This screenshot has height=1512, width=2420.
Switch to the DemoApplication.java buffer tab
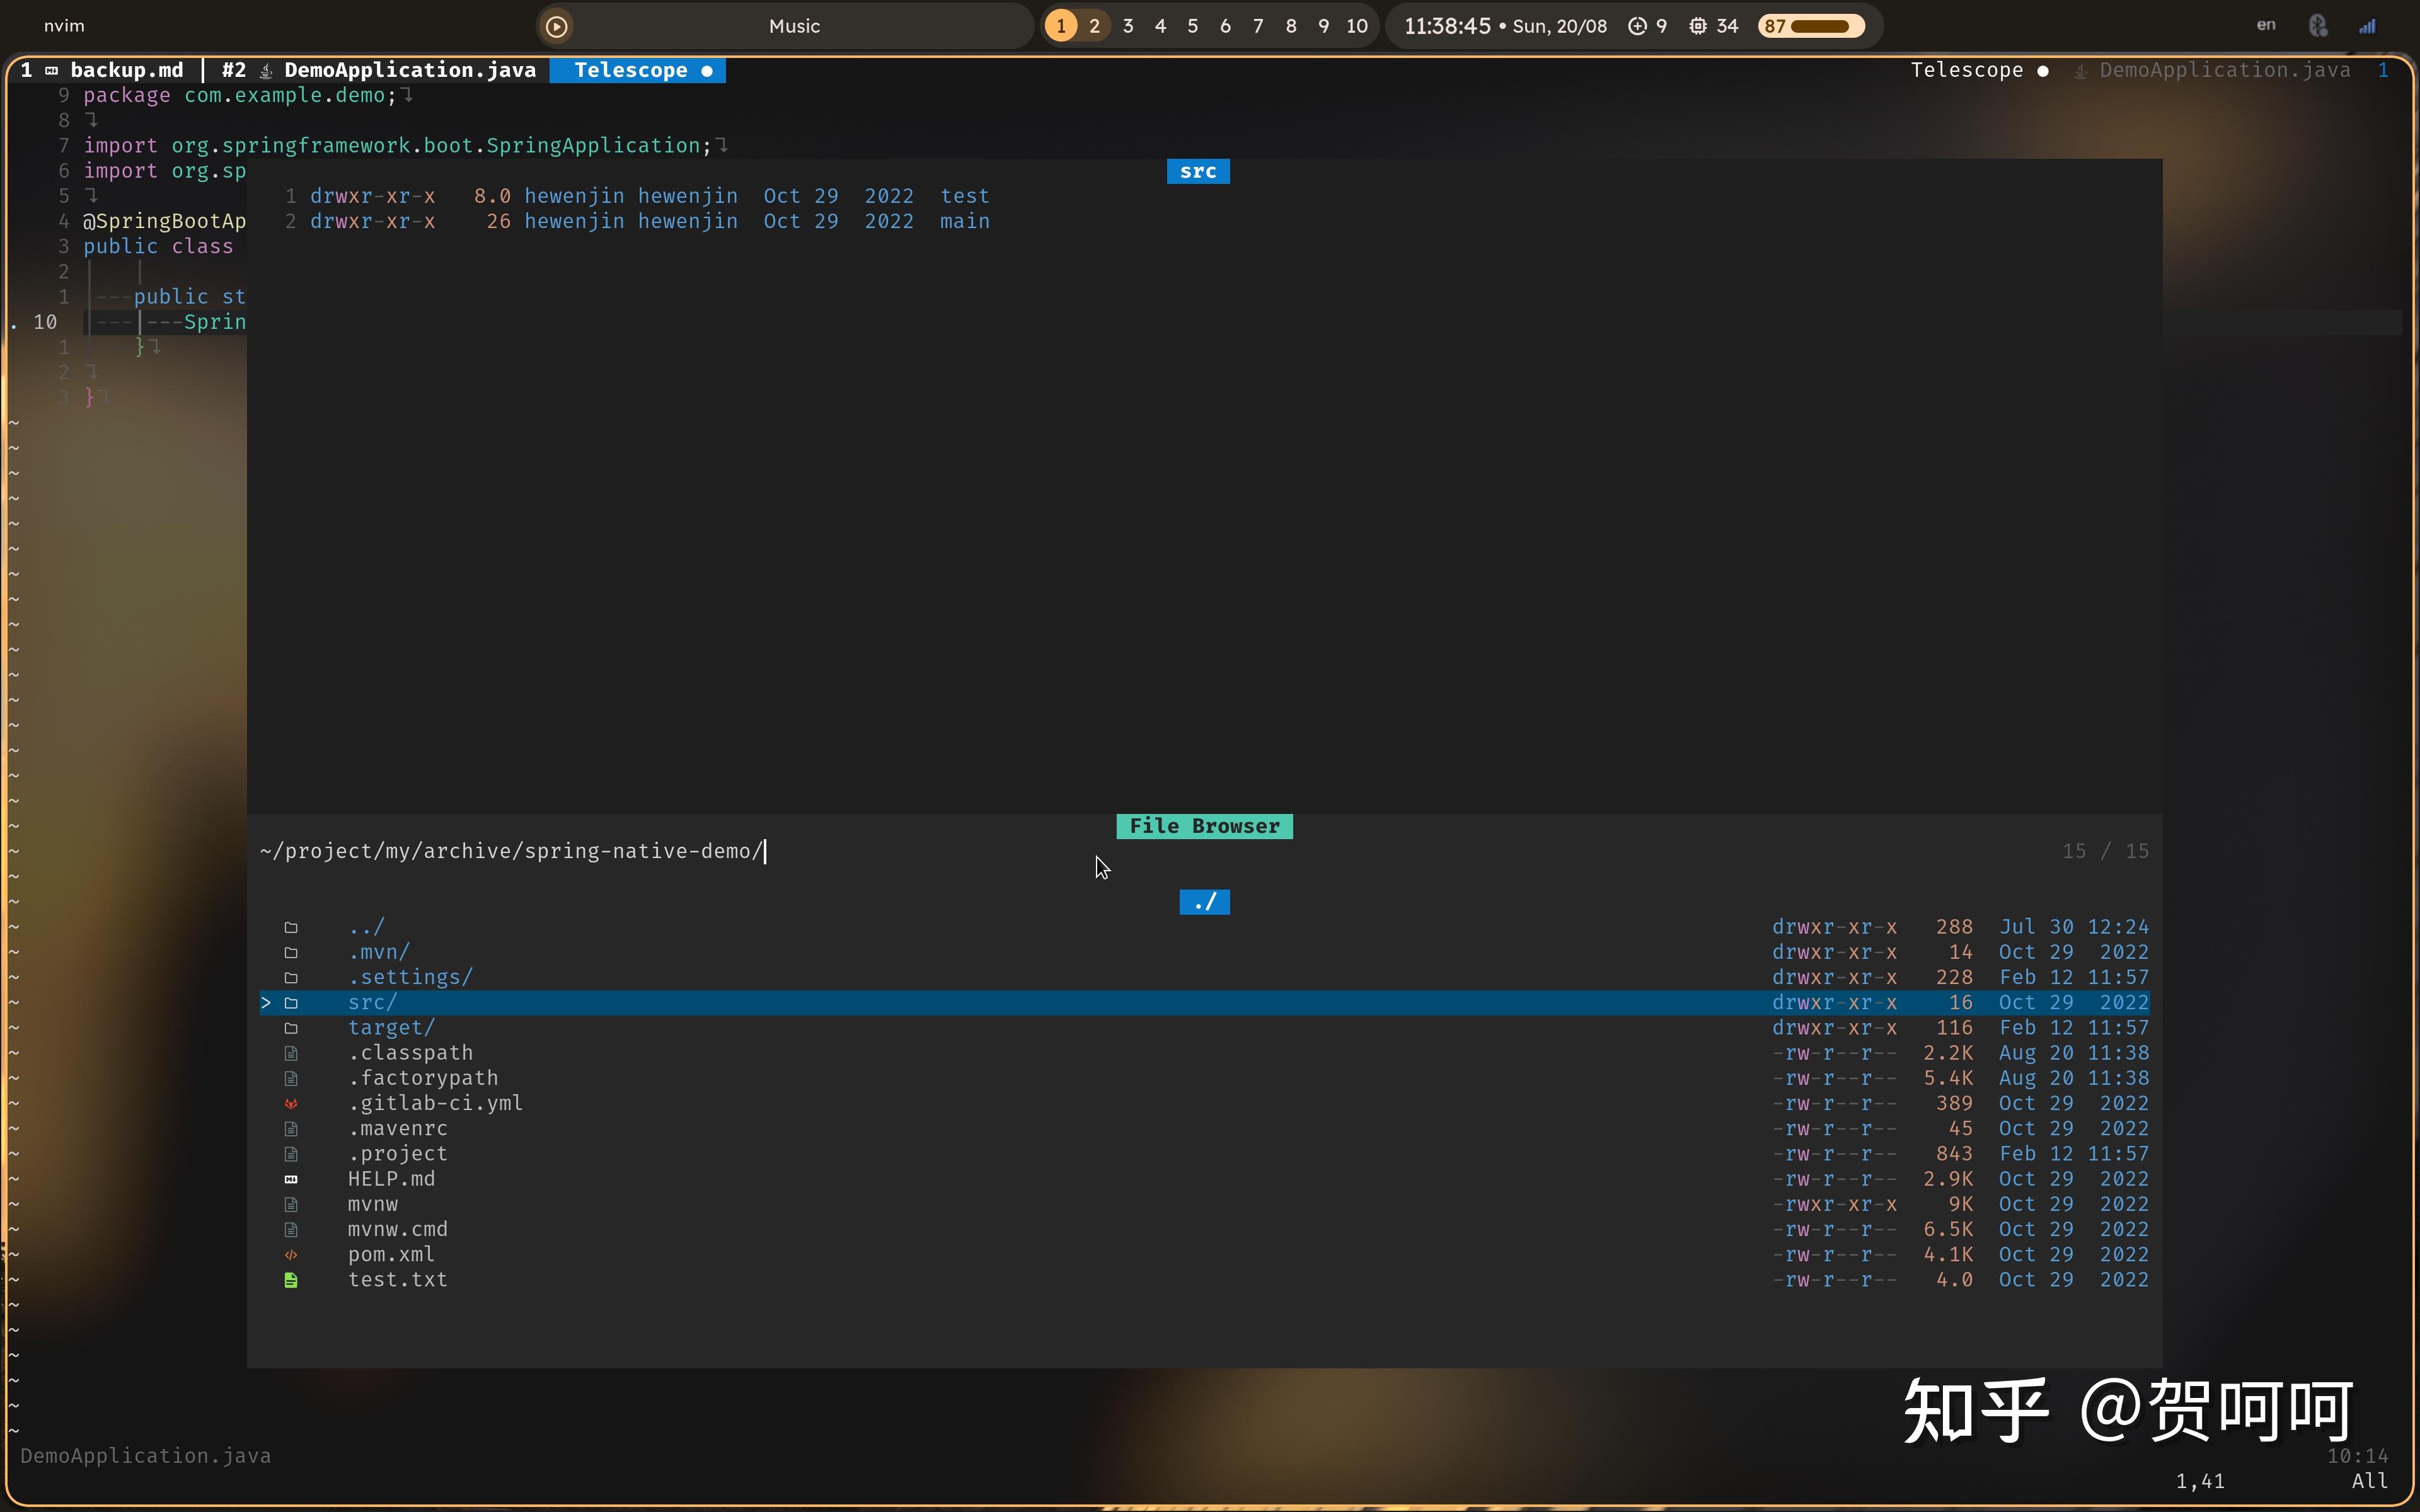(409, 70)
